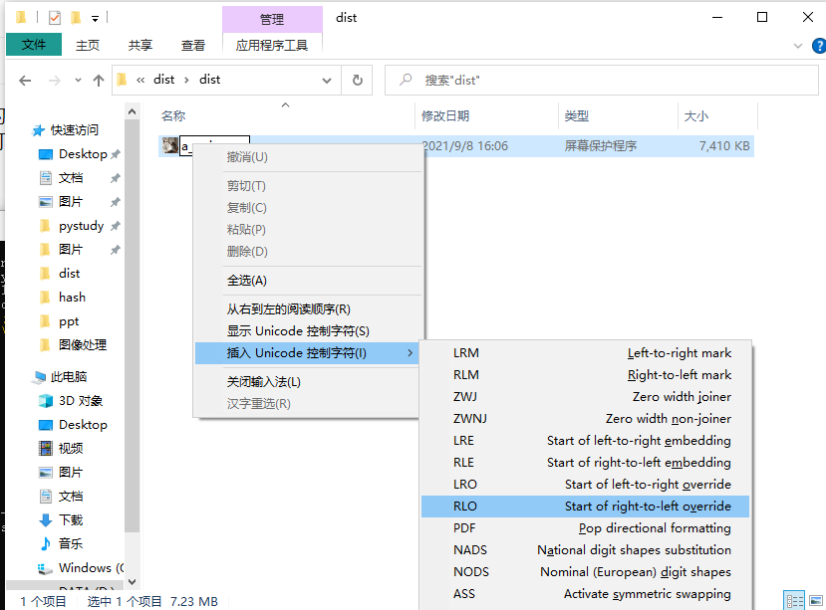This screenshot has width=826, height=610.
Task: Open the 应用程序工具 tab
Action: [272, 45]
